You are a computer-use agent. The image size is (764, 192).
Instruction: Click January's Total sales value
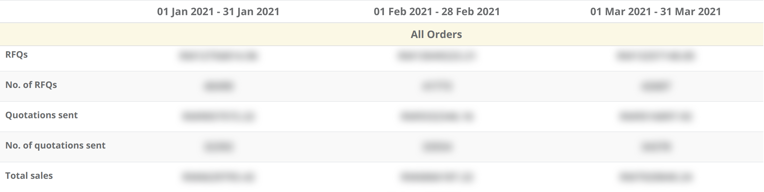218,177
